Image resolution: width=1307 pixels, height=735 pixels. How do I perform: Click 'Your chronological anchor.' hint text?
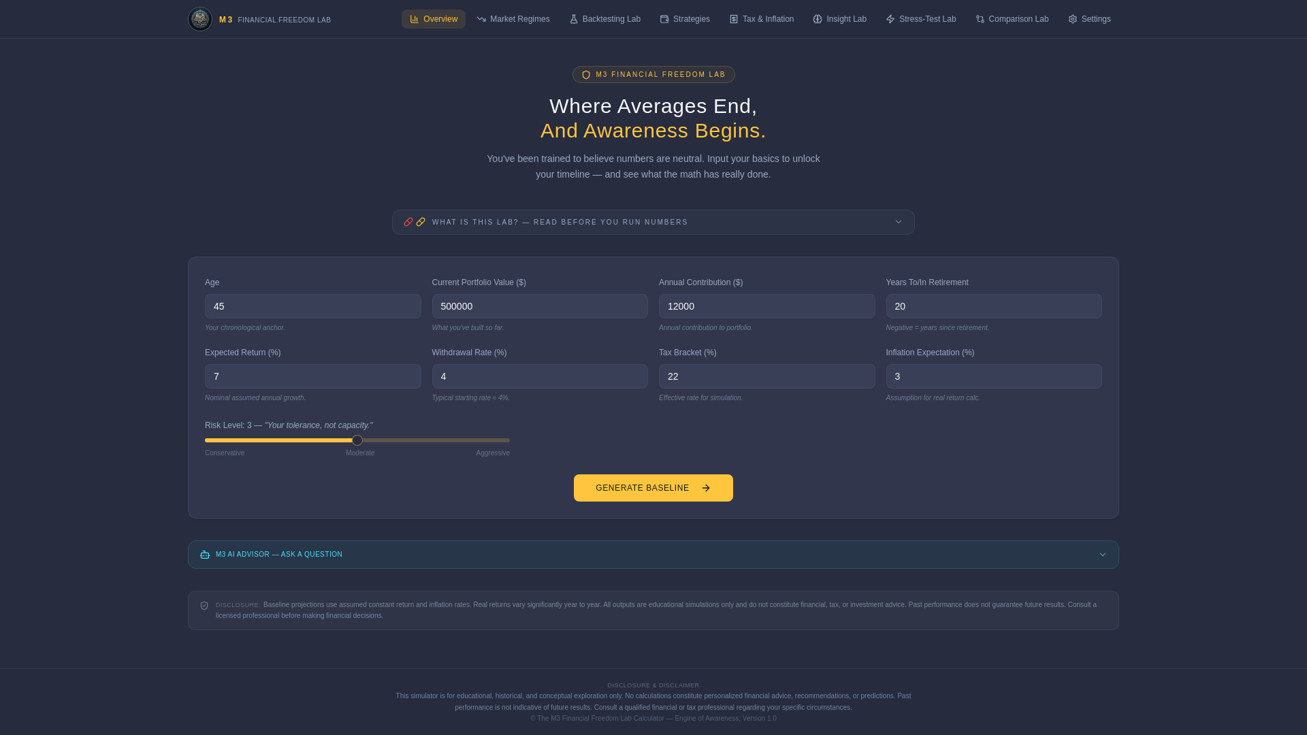(x=245, y=328)
